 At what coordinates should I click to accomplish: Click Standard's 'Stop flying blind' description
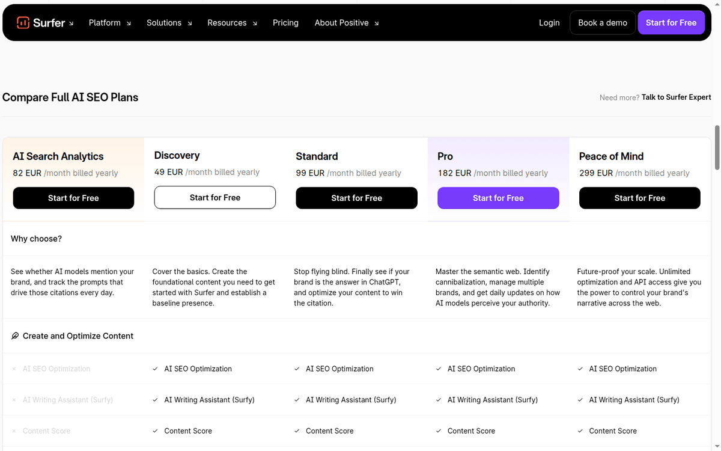pos(351,287)
